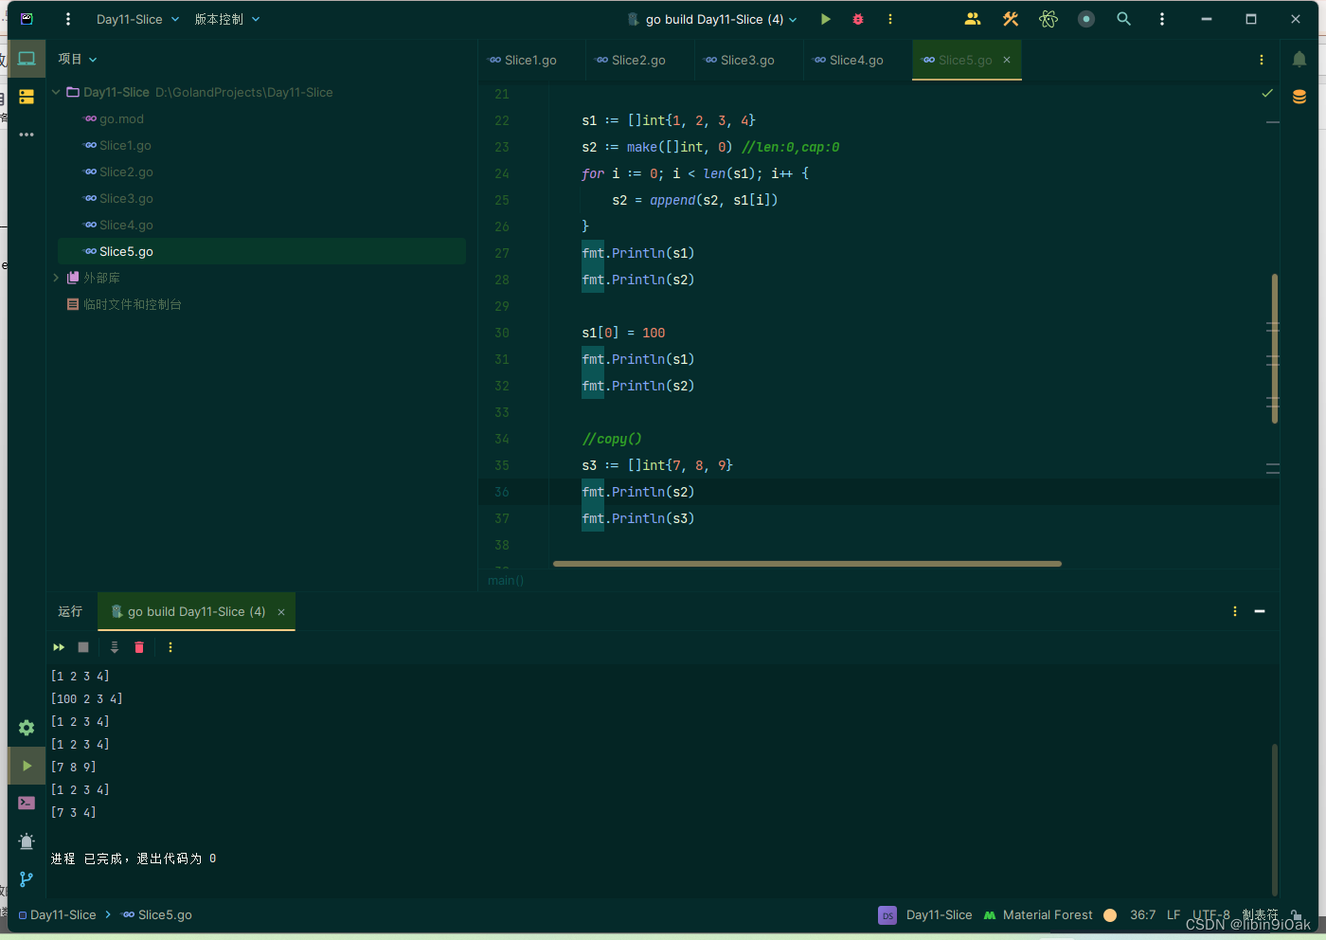Open run configuration selector dropdown

click(712, 19)
